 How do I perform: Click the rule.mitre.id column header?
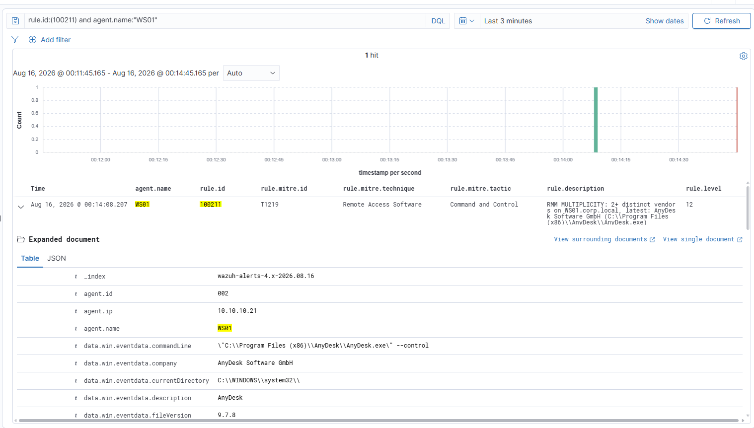pos(284,189)
